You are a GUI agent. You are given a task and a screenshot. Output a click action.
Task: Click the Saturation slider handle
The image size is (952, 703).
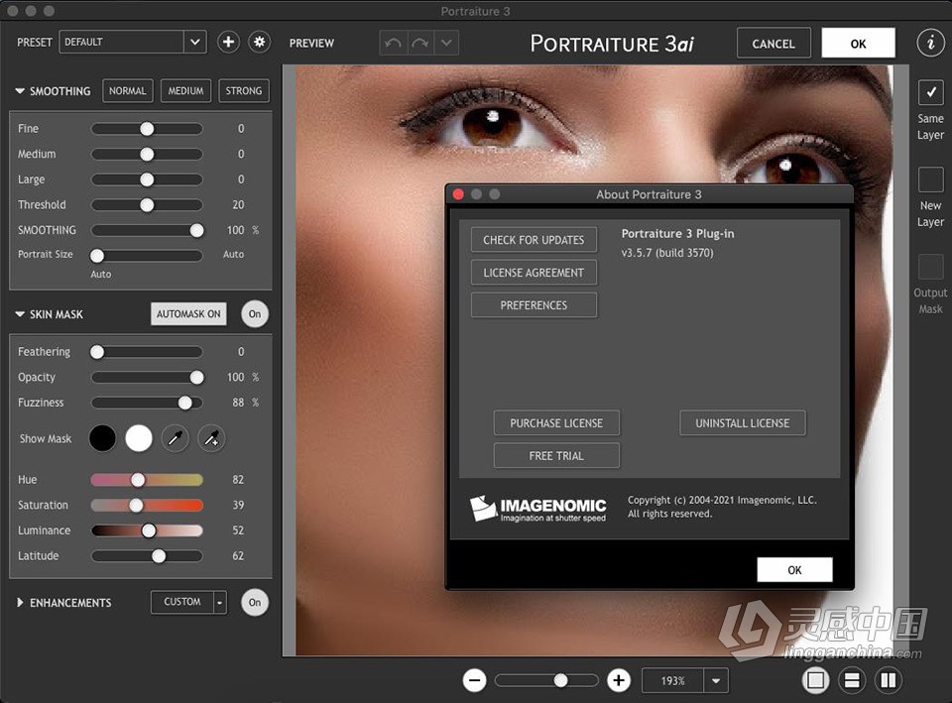pyautogui.click(x=136, y=505)
